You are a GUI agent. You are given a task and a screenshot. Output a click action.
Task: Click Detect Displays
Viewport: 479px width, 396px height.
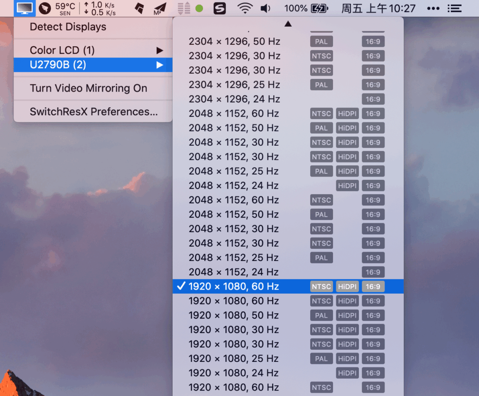click(x=68, y=27)
